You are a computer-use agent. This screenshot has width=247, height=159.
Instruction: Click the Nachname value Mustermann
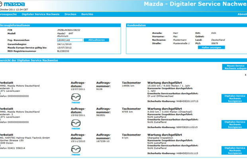point(180,40)
